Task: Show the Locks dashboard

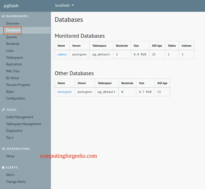Action: point(10,51)
